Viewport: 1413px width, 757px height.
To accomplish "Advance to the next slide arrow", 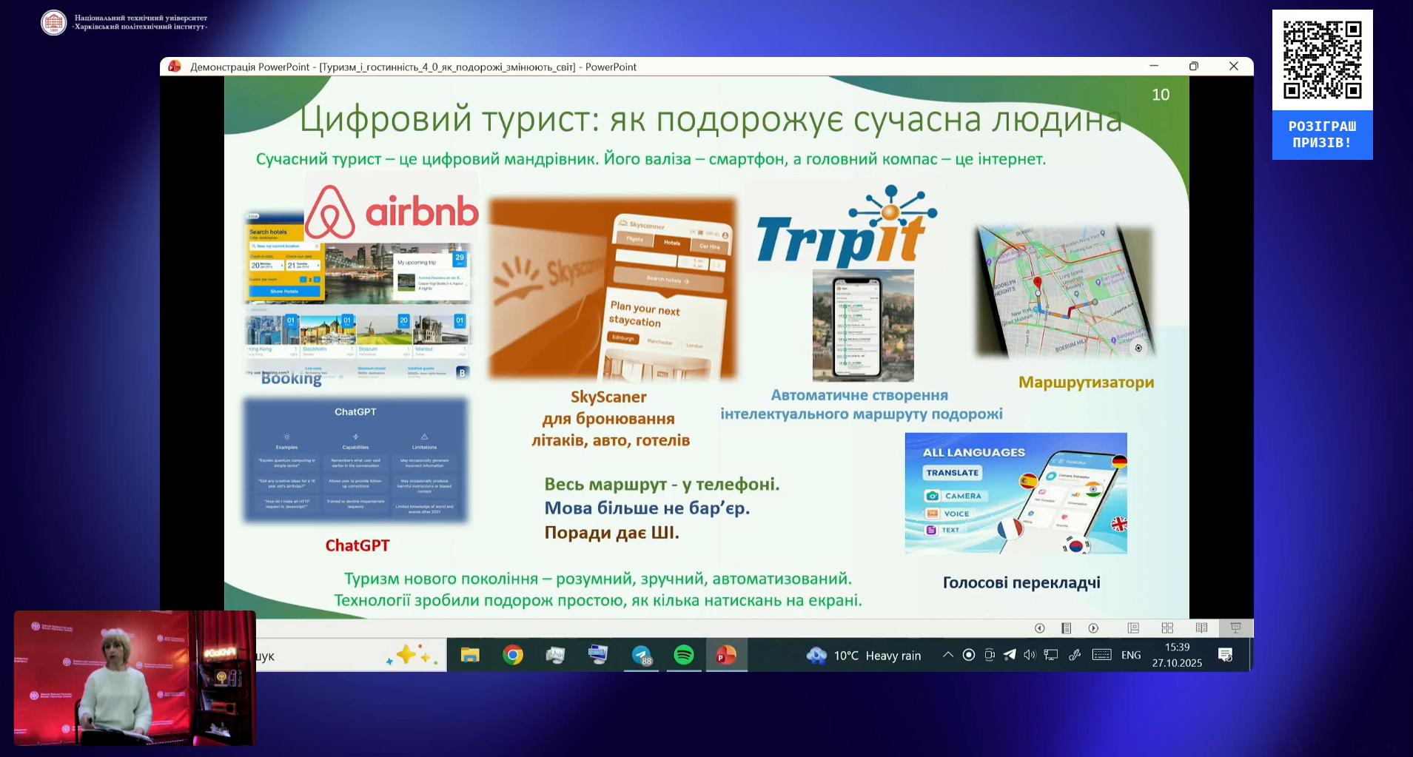I will pos(1093,628).
